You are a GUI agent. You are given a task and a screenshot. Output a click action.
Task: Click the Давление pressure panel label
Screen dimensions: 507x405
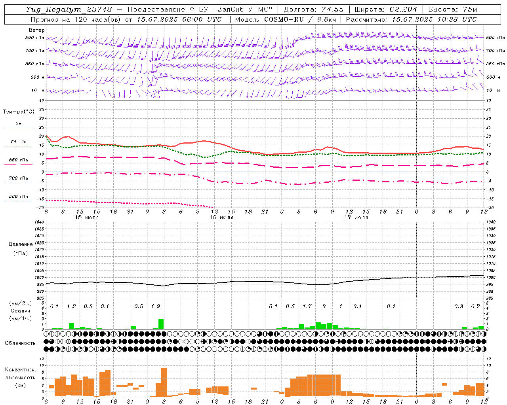[x=21, y=244]
